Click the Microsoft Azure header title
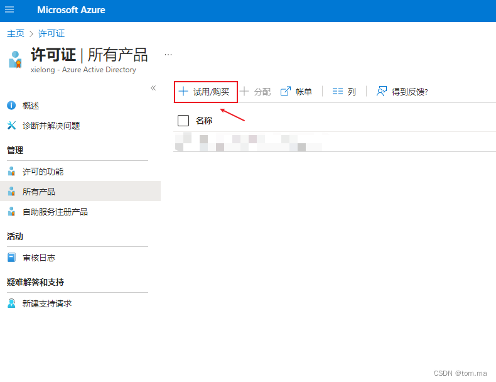The height and width of the screenshot is (382, 496). pyautogui.click(x=71, y=10)
